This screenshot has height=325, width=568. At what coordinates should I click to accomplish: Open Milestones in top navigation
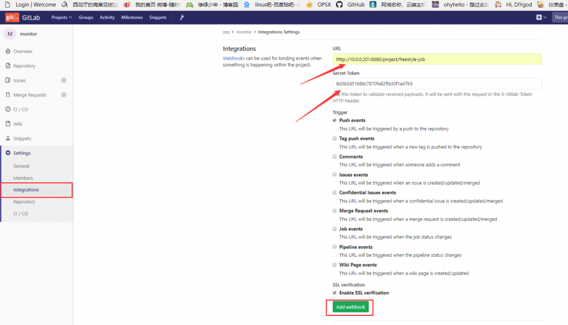point(132,18)
